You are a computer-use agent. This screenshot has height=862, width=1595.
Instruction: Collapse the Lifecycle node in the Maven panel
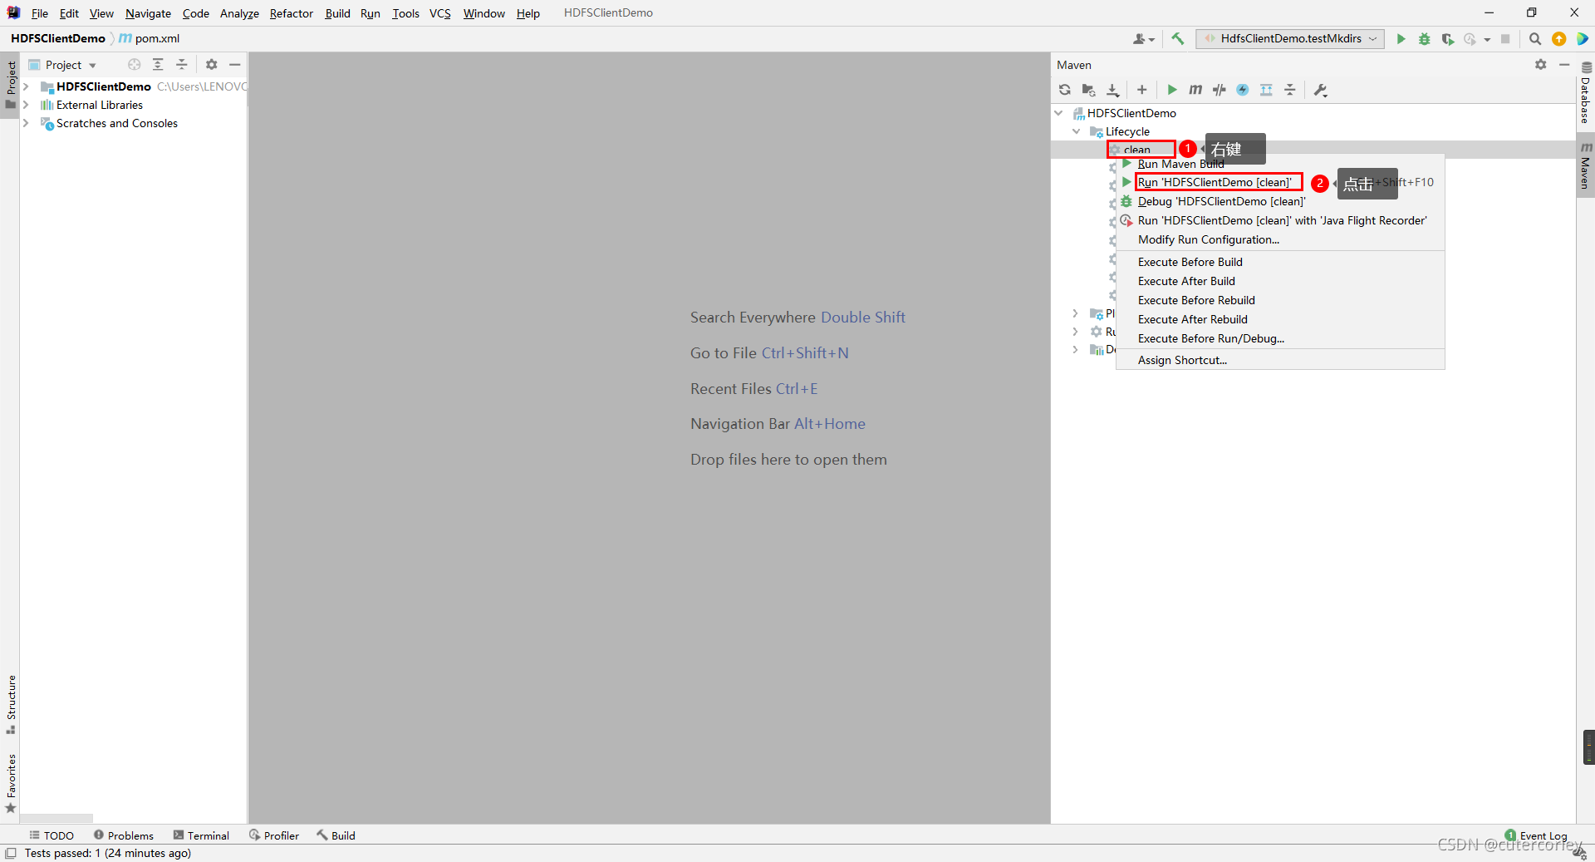pos(1077,131)
